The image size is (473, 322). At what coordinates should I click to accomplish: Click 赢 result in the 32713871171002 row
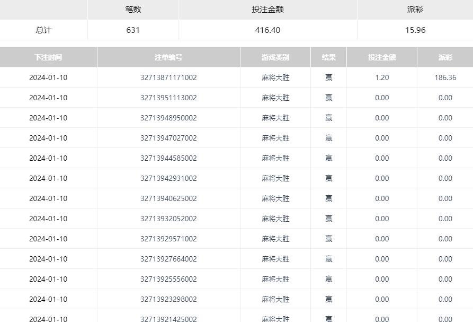329,77
